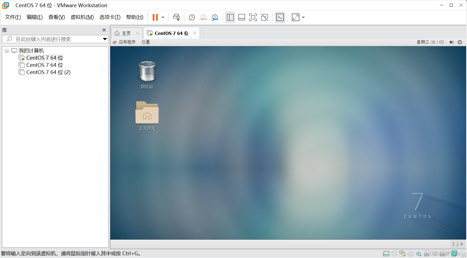This screenshot has height=258, width=467.
Task: Open the 查看(V) menu
Action: 56,17
